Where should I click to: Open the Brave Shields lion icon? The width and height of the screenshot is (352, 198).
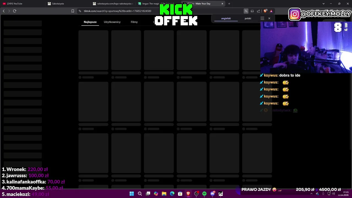[265, 11]
